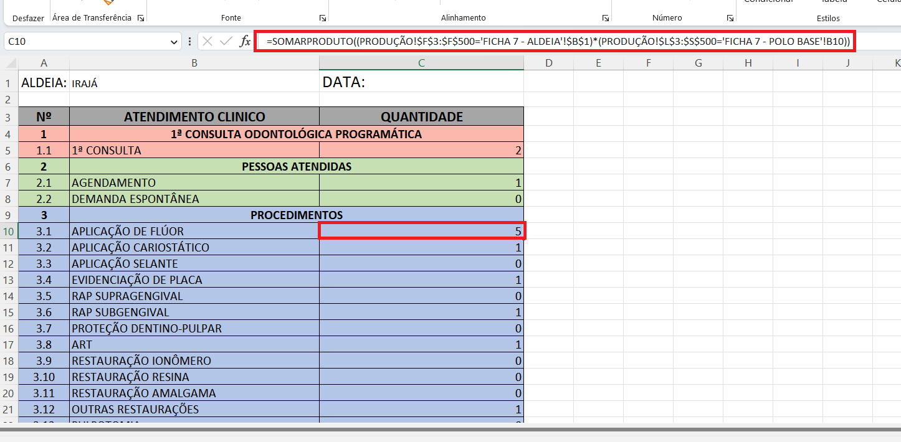Click the ATENDIMENTO CLINICO header cell
The width and height of the screenshot is (901, 442).
click(x=194, y=116)
